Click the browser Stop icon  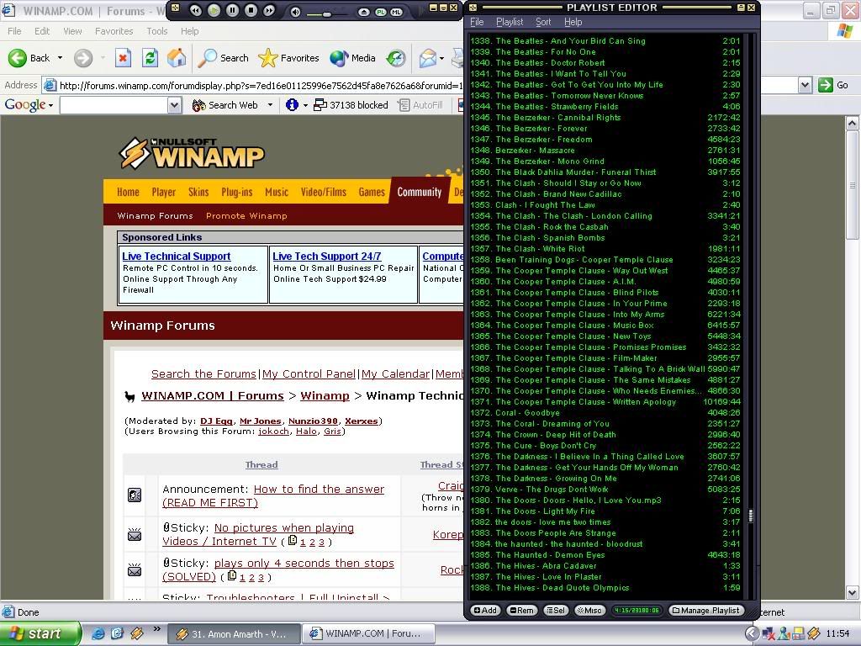(123, 58)
